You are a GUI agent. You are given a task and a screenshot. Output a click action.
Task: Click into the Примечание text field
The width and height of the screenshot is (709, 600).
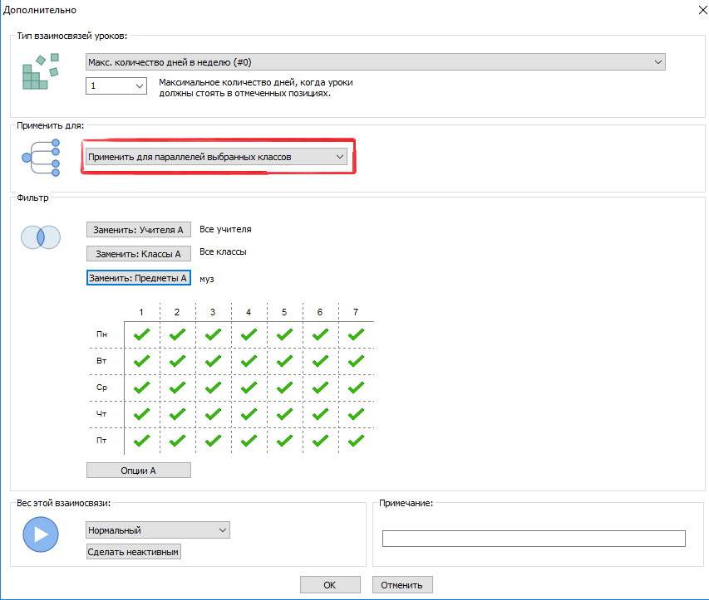[533, 539]
